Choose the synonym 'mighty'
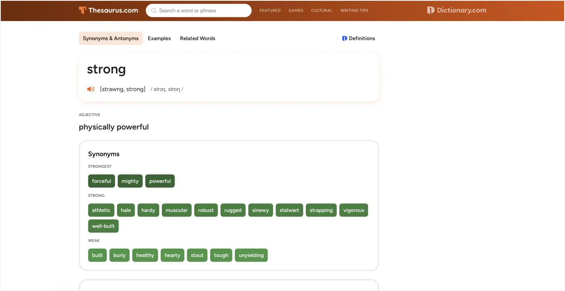Screen dimensions: 565x291 pyautogui.click(x=130, y=181)
